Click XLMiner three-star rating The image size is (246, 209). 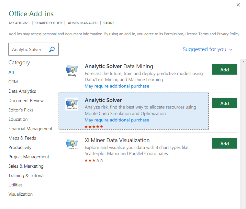click(x=94, y=160)
